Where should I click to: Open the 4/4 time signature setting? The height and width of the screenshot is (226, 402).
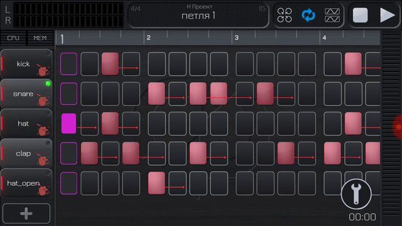(x=136, y=9)
